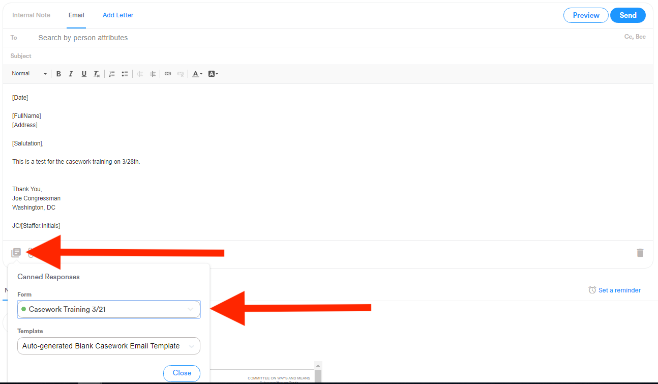This screenshot has height=384, width=658.
Task: Apply italic formatting
Action: point(71,74)
